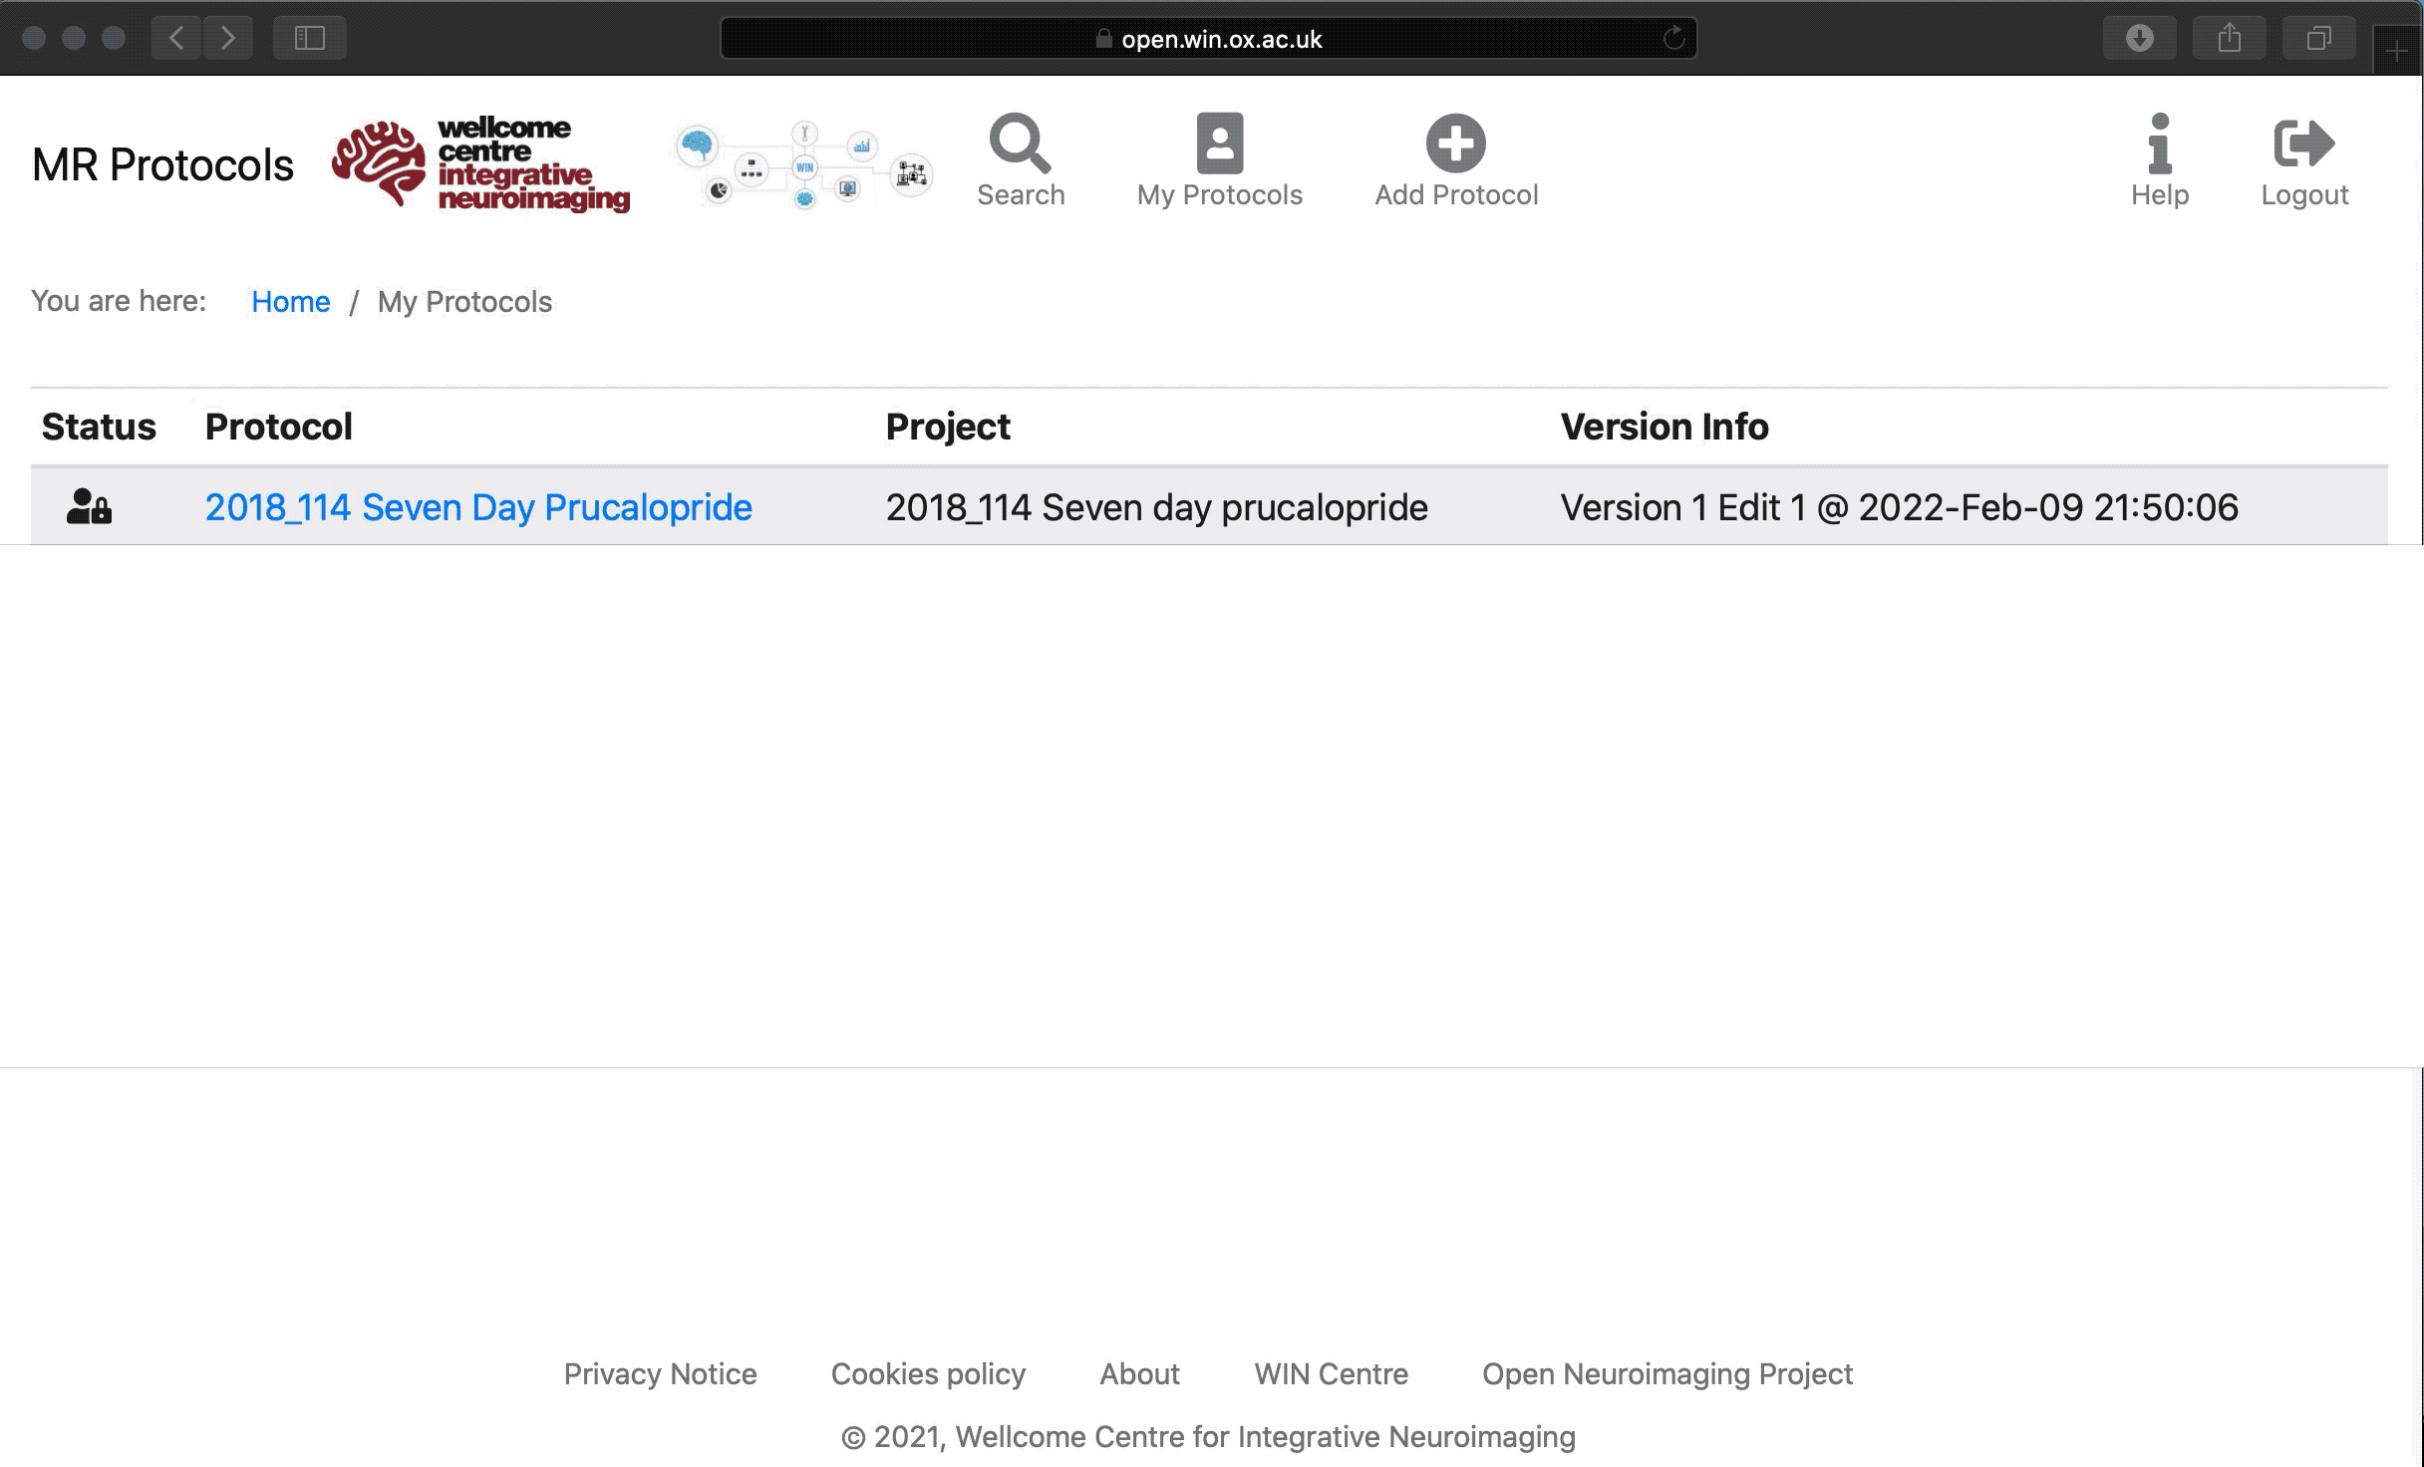
Task: Click the About footer link
Action: point(1139,1374)
